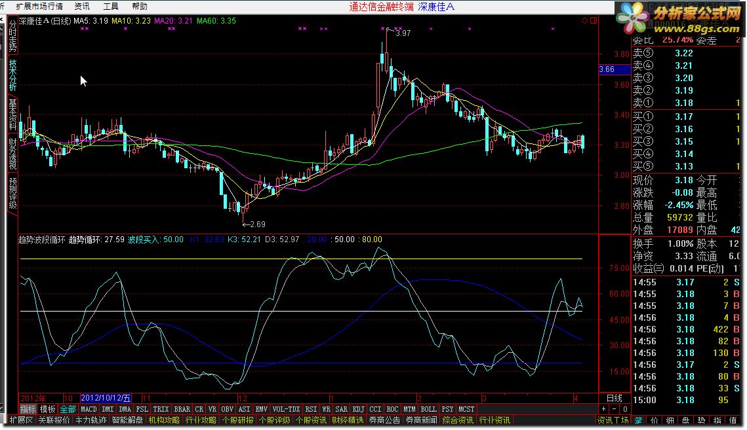Switch the indicator to WR

[327, 409]
